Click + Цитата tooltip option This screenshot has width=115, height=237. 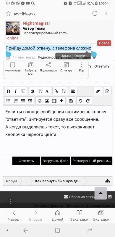click(x=64, y=56)
